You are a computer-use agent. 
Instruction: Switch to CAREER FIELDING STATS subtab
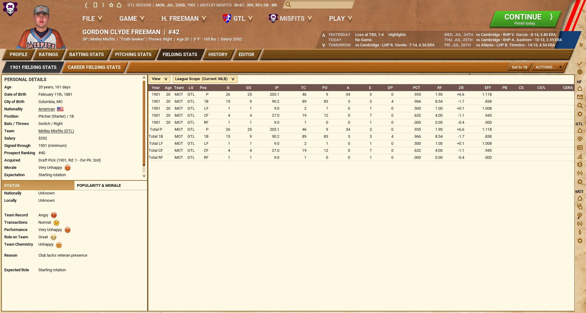point(94,67)
